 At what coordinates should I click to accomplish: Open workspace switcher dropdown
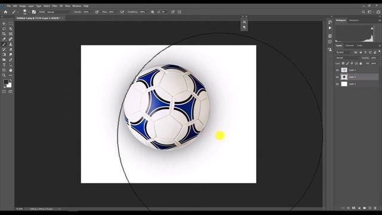[x=370, y=12]
